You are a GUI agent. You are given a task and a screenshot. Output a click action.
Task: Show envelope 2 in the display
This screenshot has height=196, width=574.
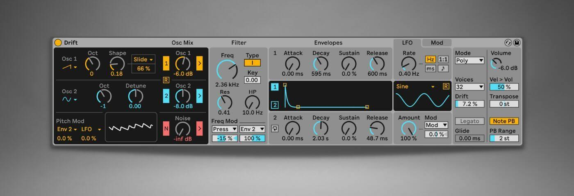(x=275, y=105)
